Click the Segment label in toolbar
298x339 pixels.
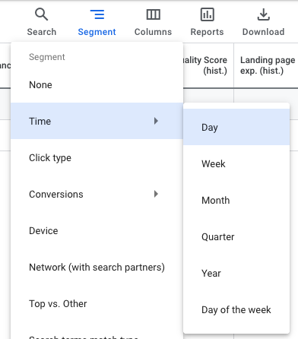[x=97, y=32]
